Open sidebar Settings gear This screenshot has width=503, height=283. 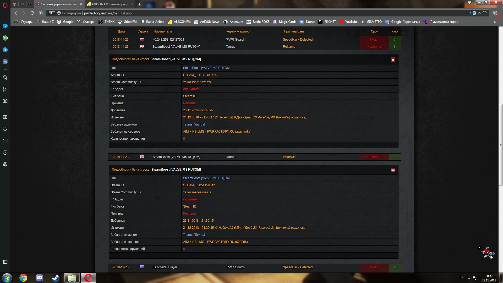click(5, 164)
